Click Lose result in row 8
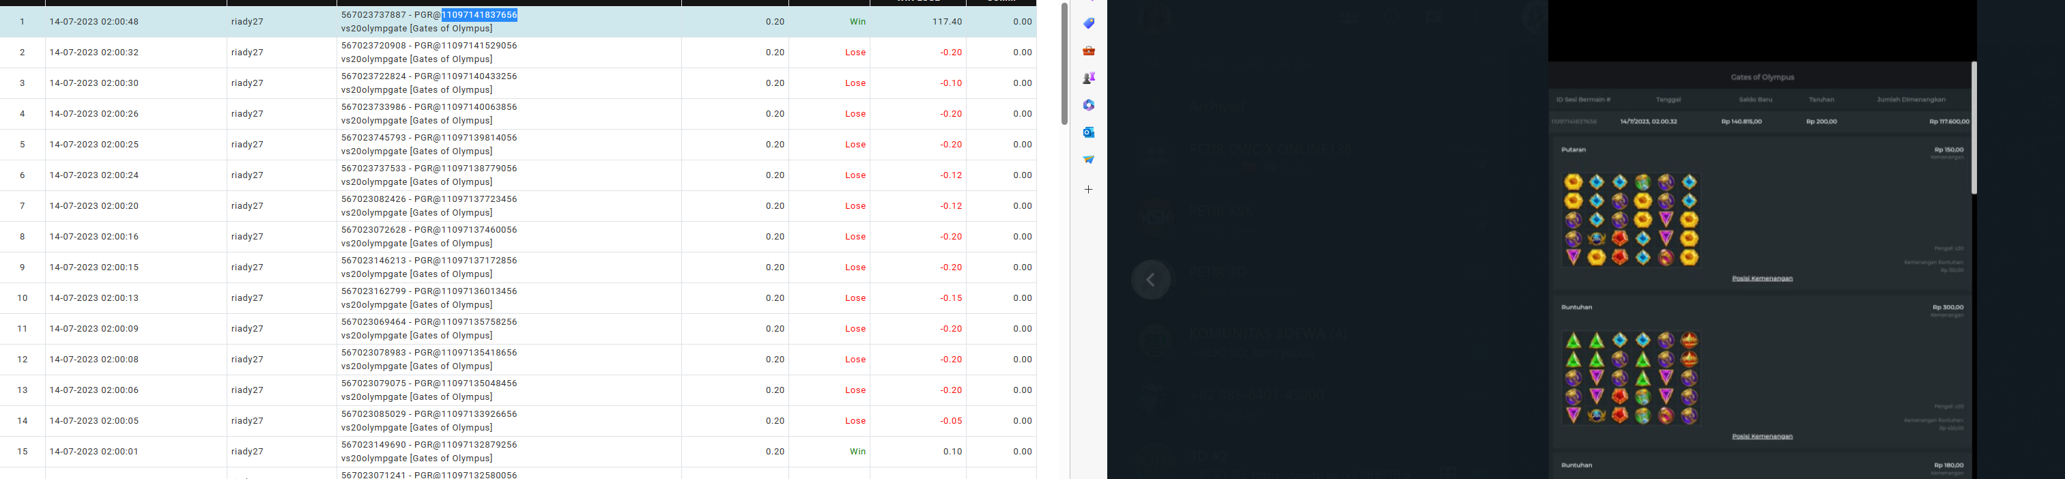The height and width of the screenshot is (479, 2065). [x=855, y=236]
